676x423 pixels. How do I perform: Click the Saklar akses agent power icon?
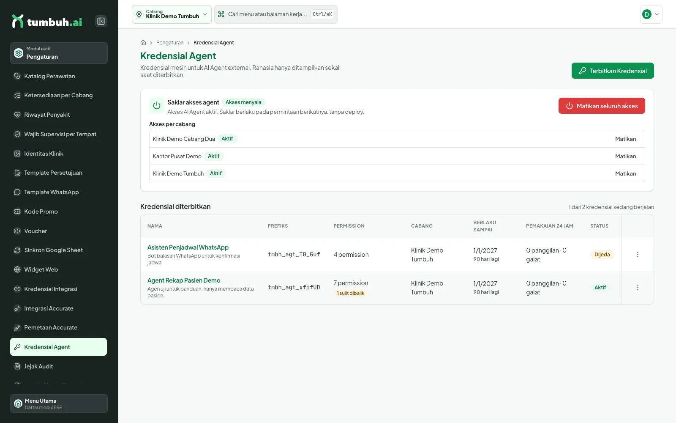[x=157, y=106]
